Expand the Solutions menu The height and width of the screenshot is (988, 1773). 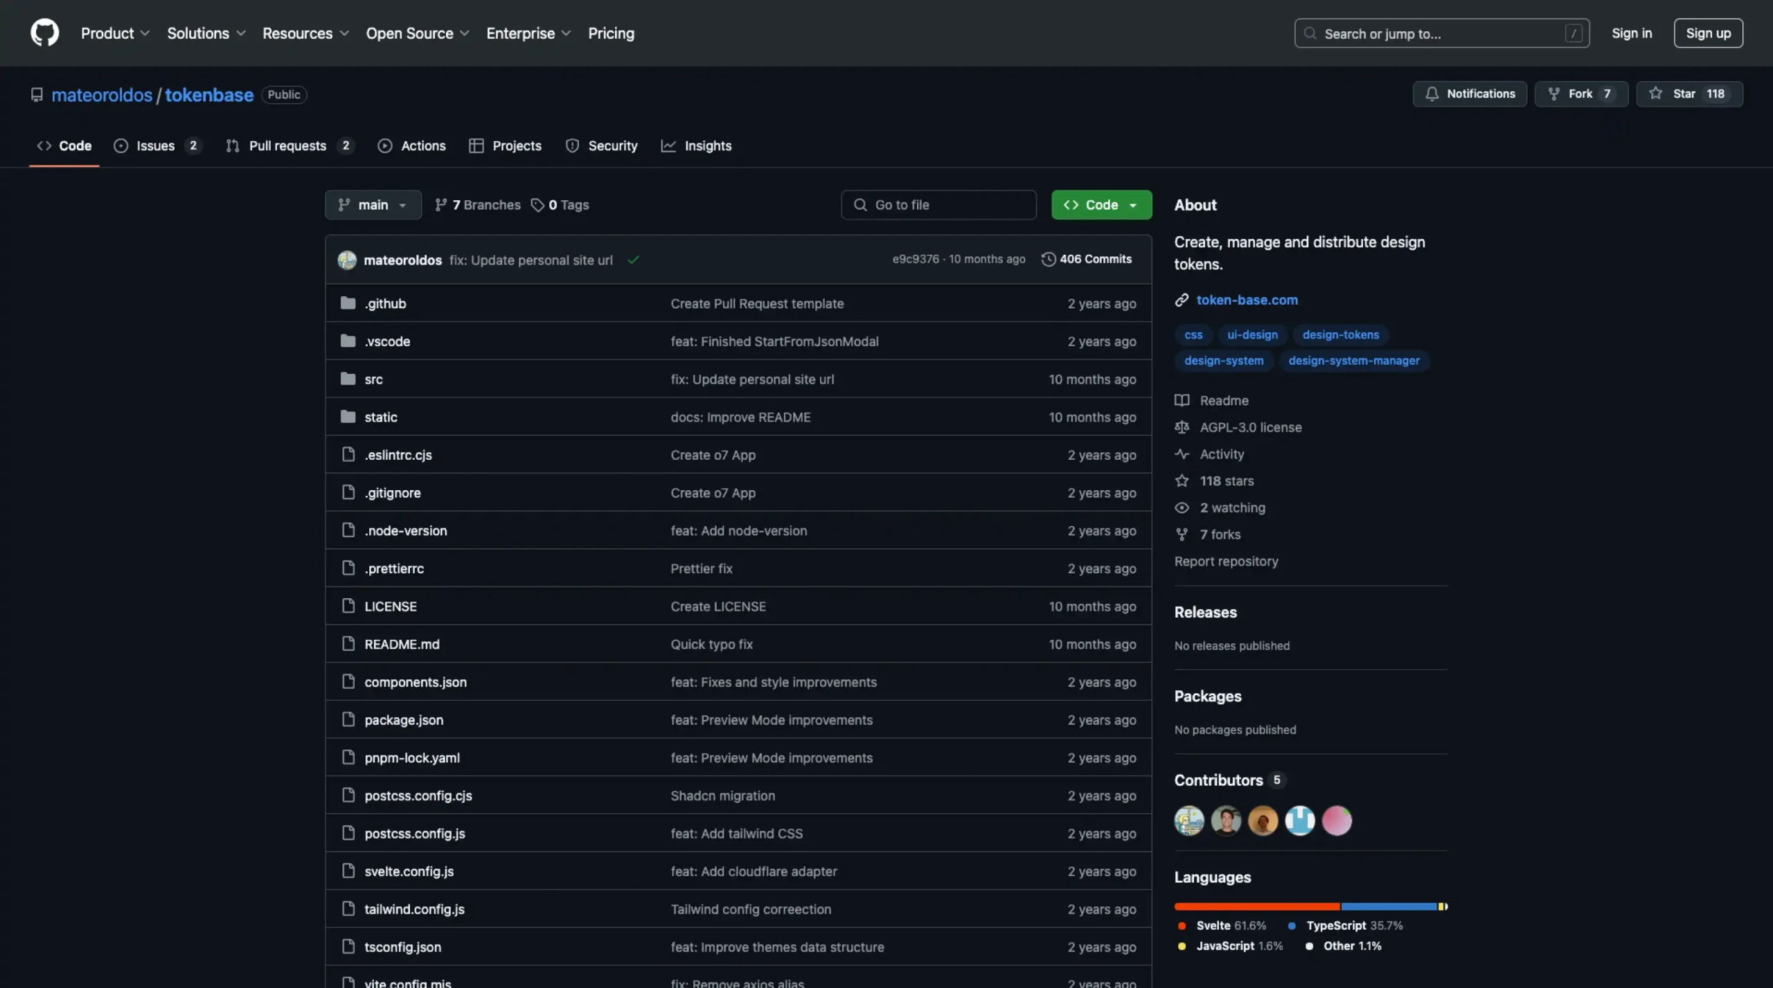(206, 33)
